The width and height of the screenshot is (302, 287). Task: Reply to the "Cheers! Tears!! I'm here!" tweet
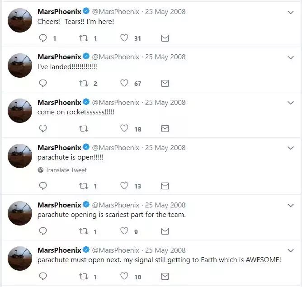[43, 38]
